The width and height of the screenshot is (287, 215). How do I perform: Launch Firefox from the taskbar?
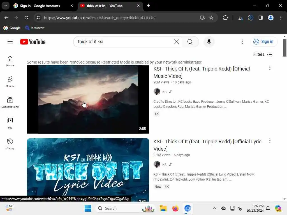pyautogui.click(x=175, y=208)
